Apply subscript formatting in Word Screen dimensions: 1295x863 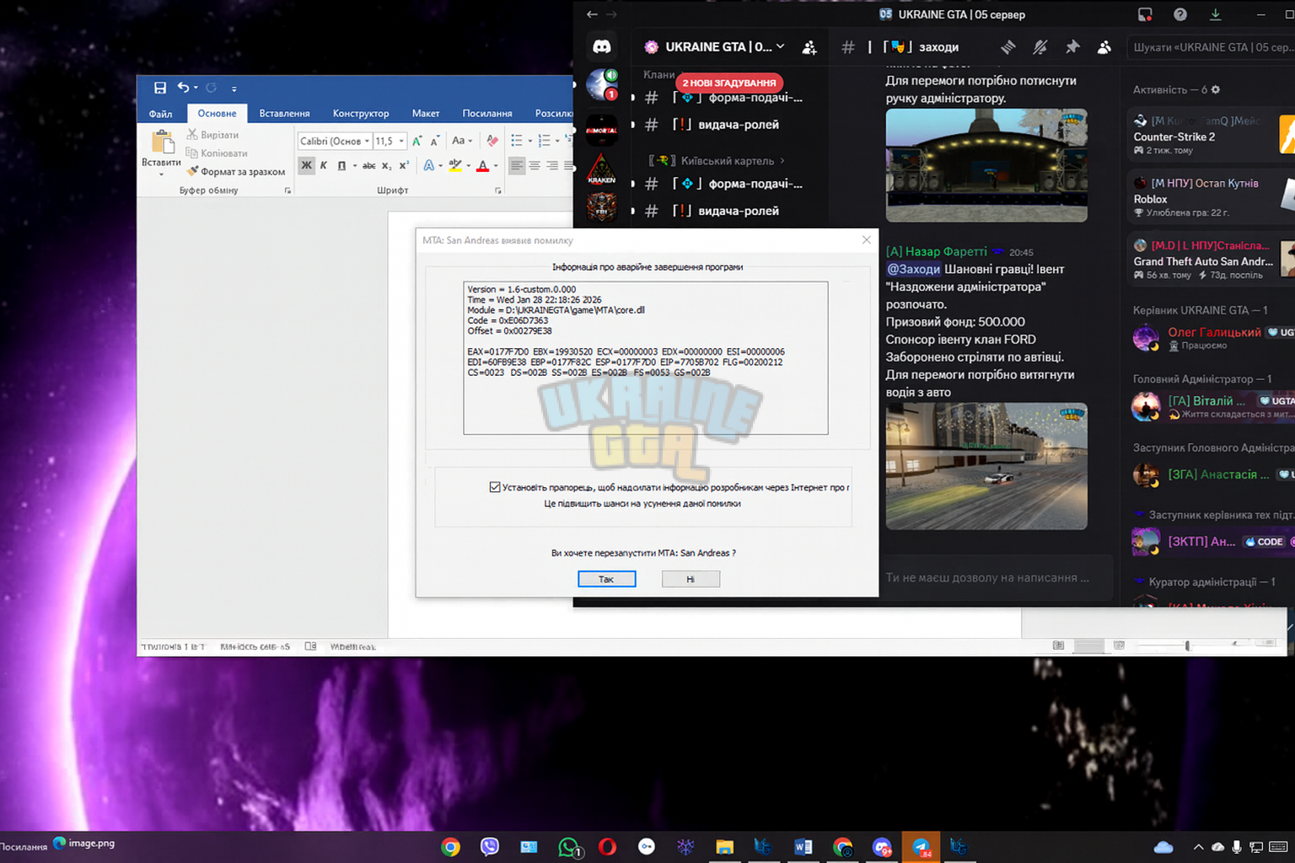point(386,166)
